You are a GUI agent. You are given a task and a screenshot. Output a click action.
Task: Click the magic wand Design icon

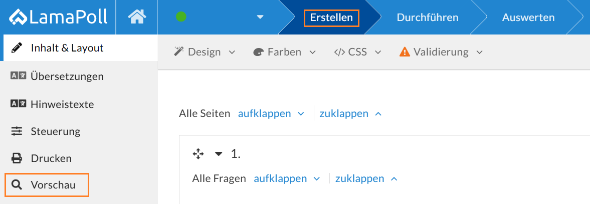179,51
